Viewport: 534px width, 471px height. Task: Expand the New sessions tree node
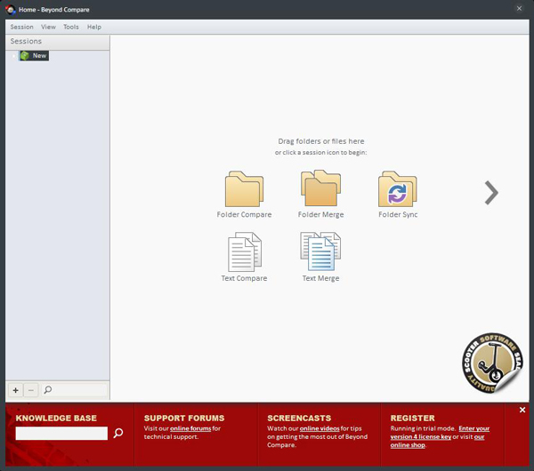pyautogui.click(x=13, y=56)
